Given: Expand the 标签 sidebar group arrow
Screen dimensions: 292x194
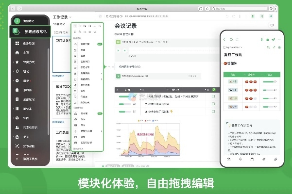Looking at the screenshot, I should coord(14,137).
